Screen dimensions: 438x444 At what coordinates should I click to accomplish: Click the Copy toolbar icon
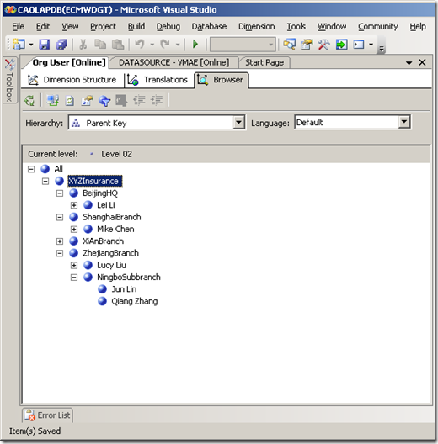coord(100,45)
